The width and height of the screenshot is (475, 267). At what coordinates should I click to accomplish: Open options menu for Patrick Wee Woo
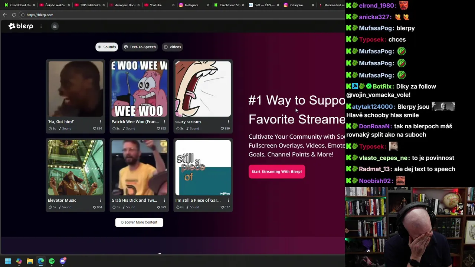tap(164, 122)
